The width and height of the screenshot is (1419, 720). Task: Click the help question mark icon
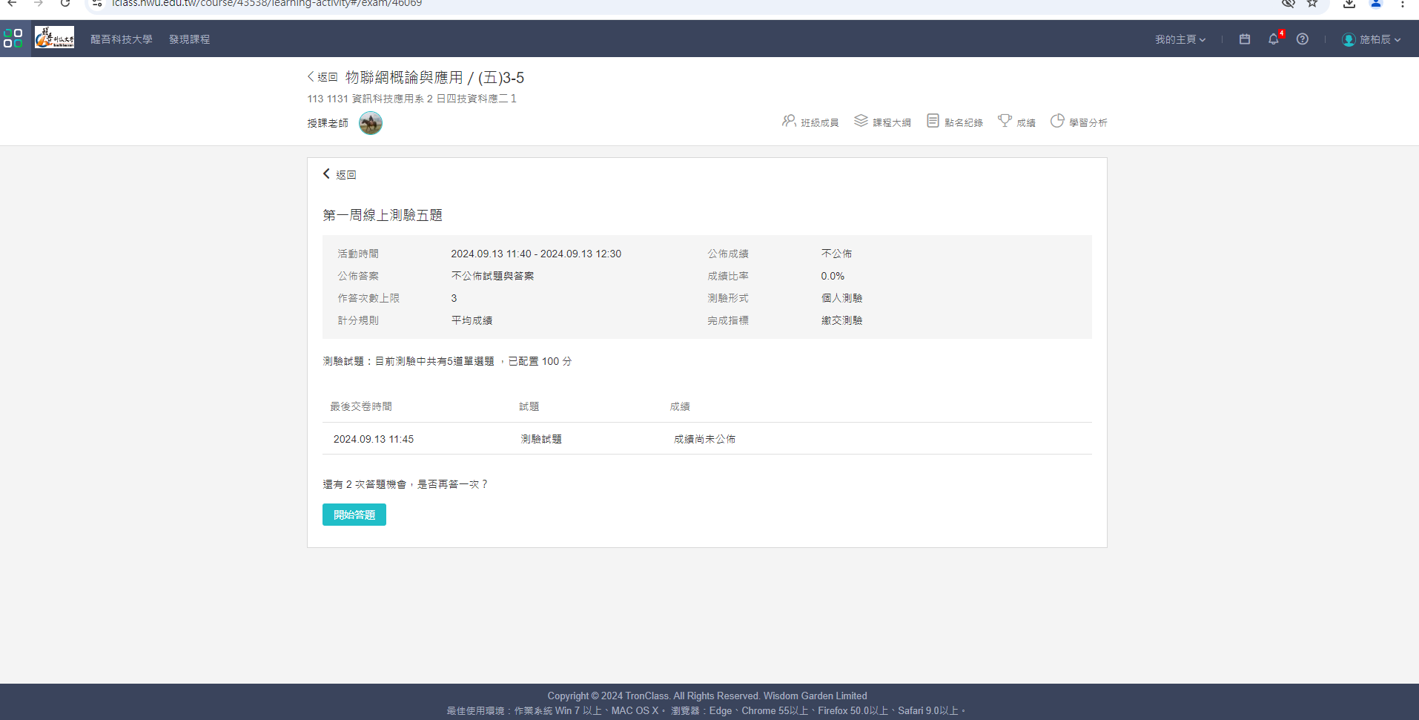pos(1303,39)
